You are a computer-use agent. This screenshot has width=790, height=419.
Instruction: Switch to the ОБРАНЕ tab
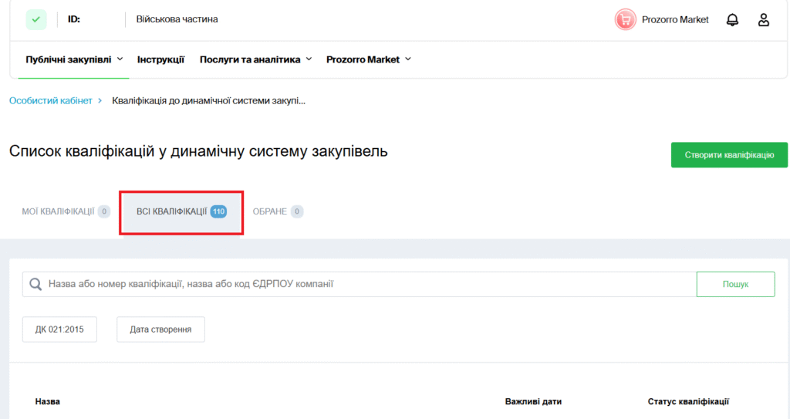278,211
